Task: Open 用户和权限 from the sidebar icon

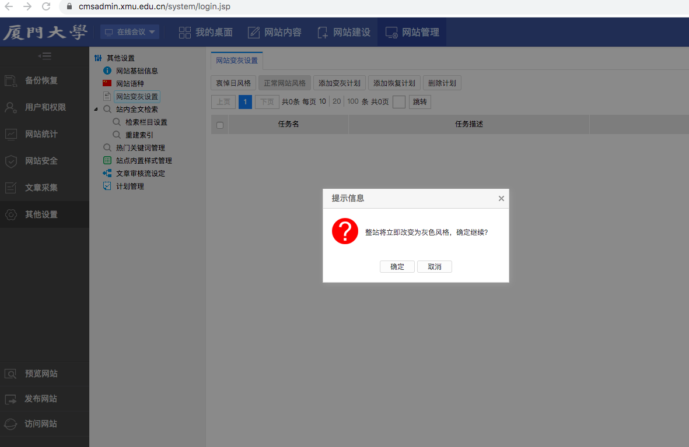Action: point(12,107)
